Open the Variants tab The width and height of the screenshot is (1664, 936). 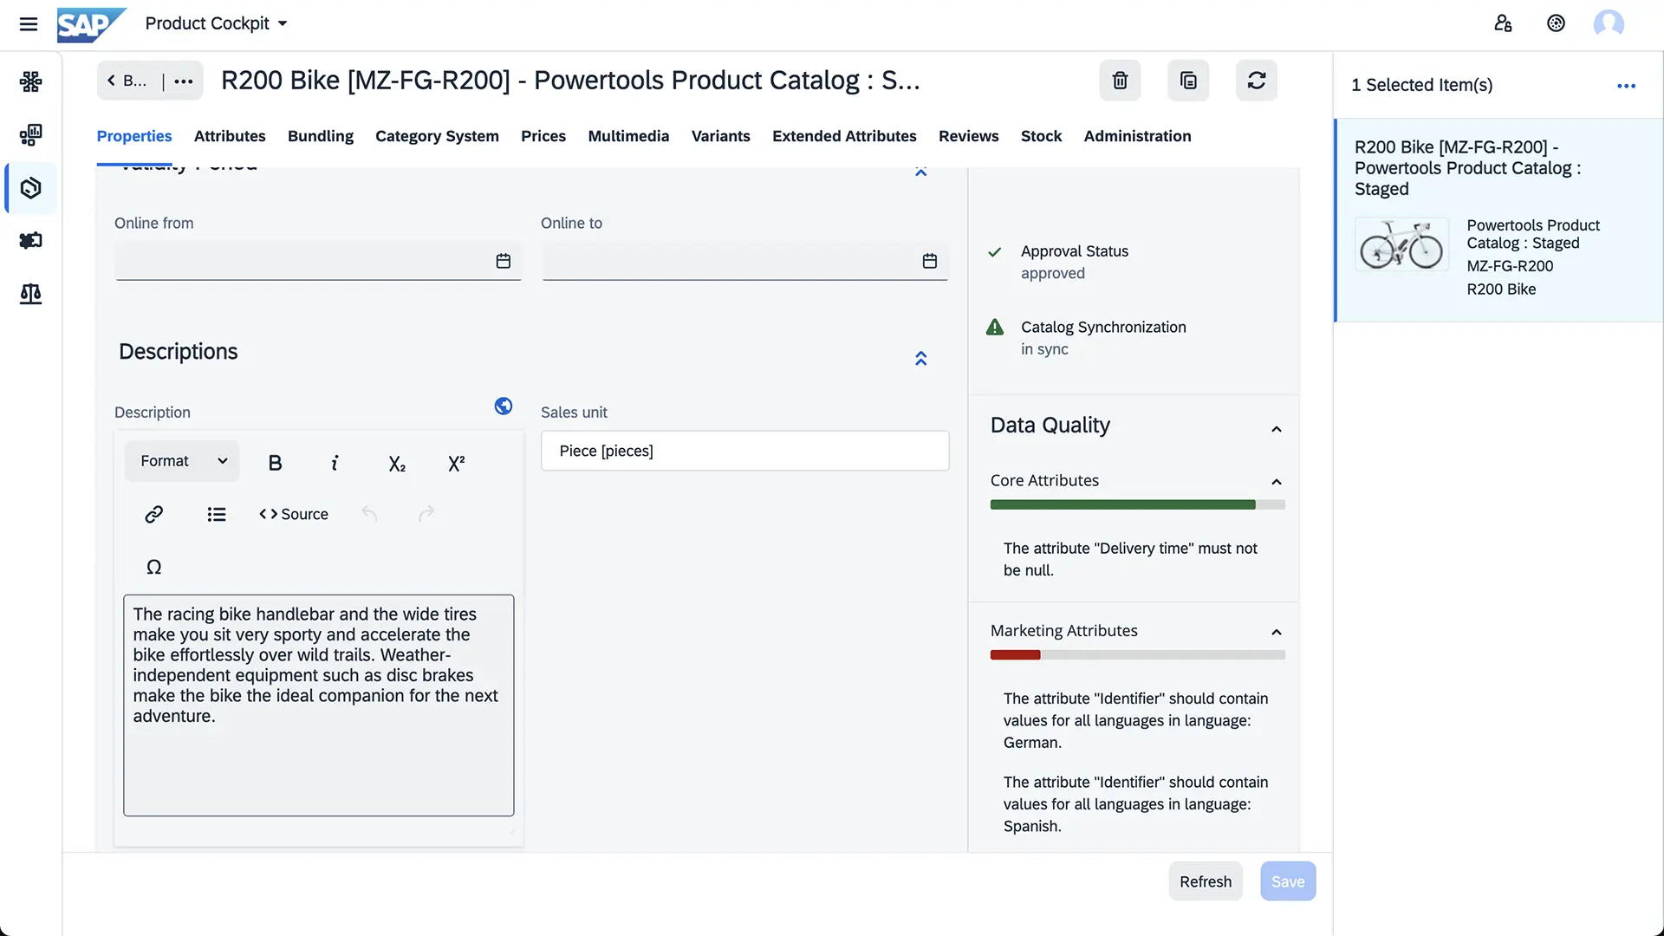point(721,136)
